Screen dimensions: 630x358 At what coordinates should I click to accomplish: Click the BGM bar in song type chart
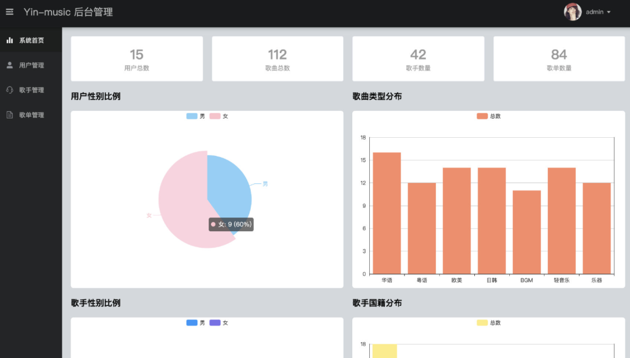coord(527,232)
